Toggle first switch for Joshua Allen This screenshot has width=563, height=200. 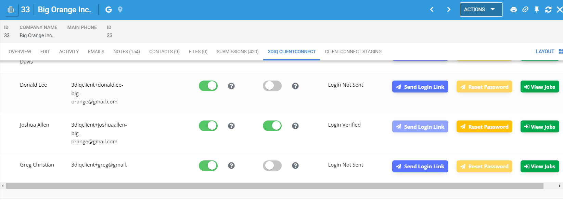208,126
